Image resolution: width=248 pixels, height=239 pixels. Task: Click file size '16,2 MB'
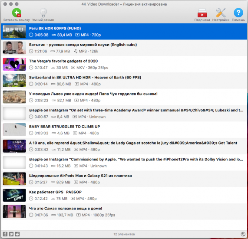[x=64, y=166]
